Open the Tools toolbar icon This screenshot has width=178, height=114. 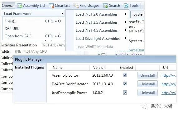pyautogui.click(x=126, y=6)
